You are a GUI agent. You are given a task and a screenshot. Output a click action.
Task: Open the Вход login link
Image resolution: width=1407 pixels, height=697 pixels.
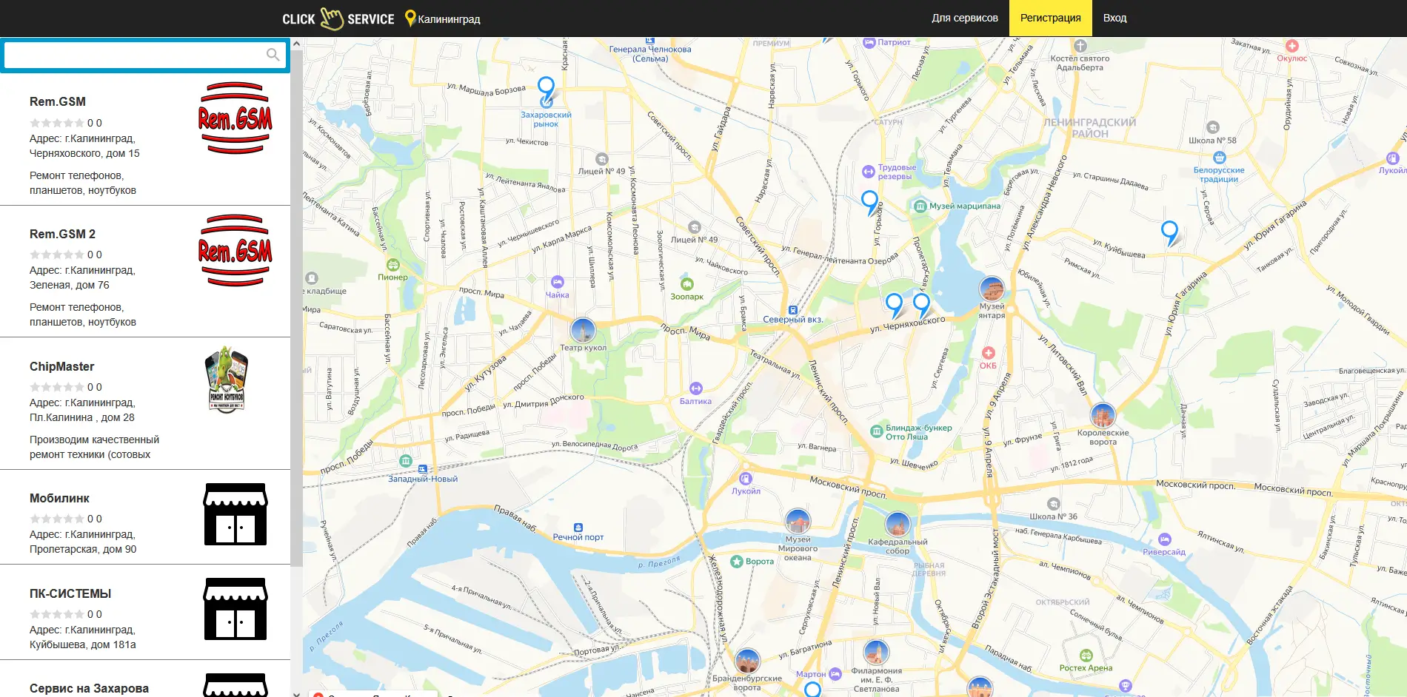point(1114,18)
